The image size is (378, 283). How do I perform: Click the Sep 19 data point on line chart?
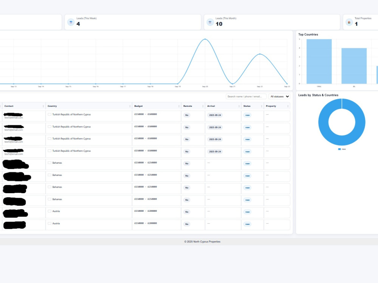[x=178, y=84]
